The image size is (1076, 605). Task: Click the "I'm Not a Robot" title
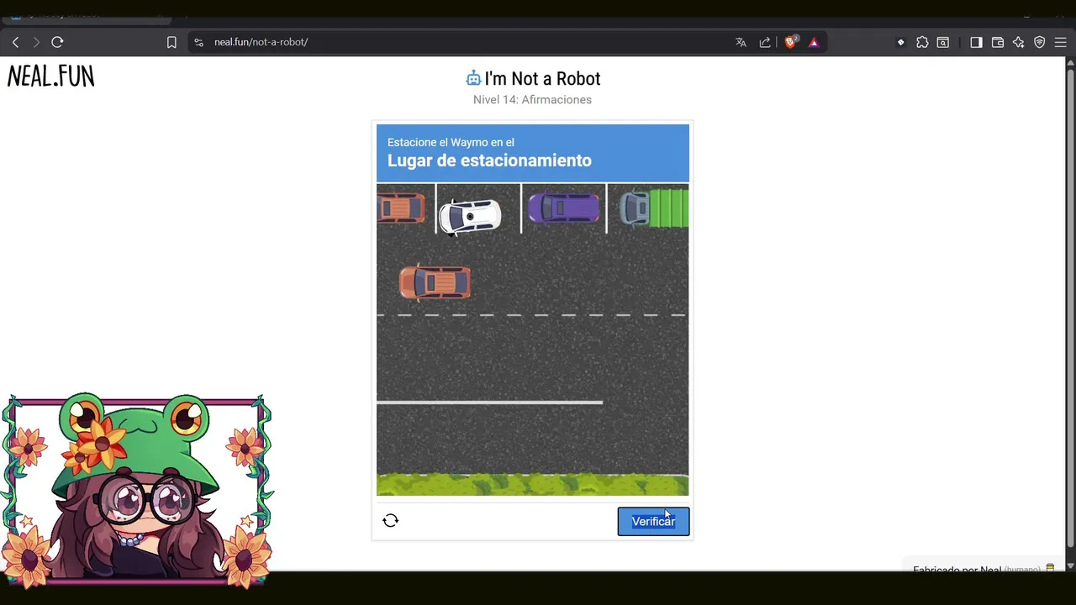pos(542,79)
